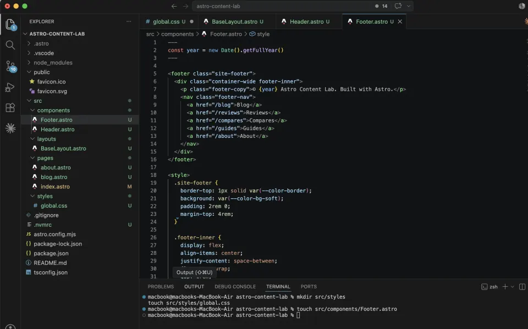Open the Claude starburst icon in activity bar
The image size is (528, 329).
[x=10, y=128]
